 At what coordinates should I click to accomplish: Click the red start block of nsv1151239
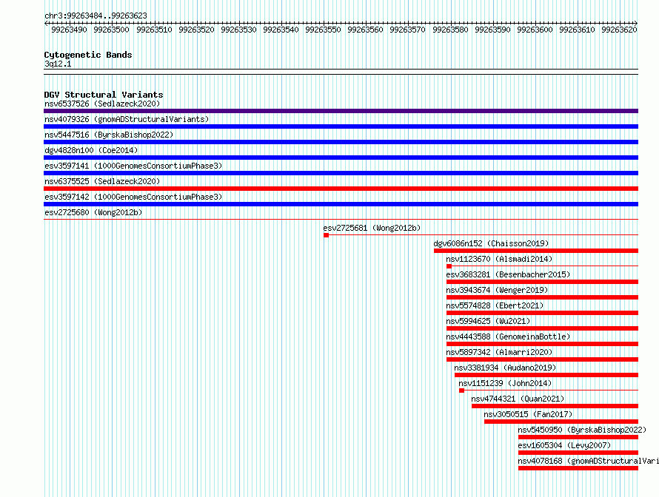pos(461,390)
